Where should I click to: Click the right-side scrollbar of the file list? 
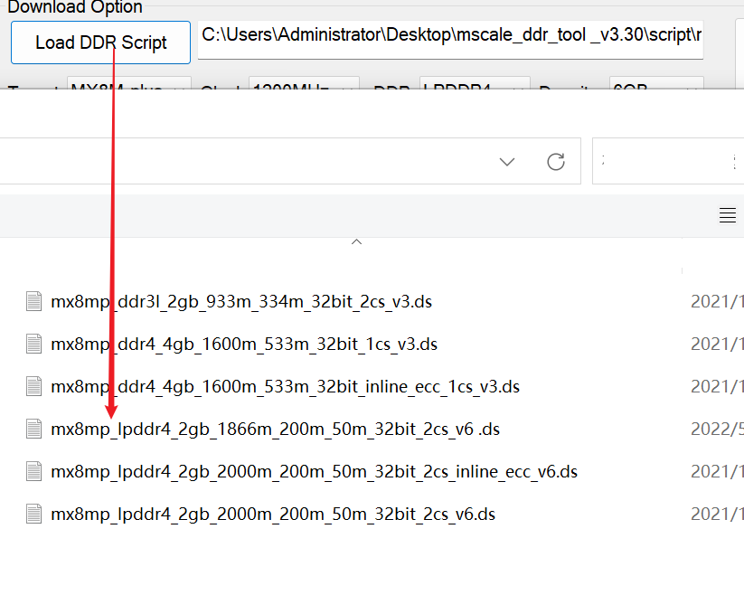point(682,271)
